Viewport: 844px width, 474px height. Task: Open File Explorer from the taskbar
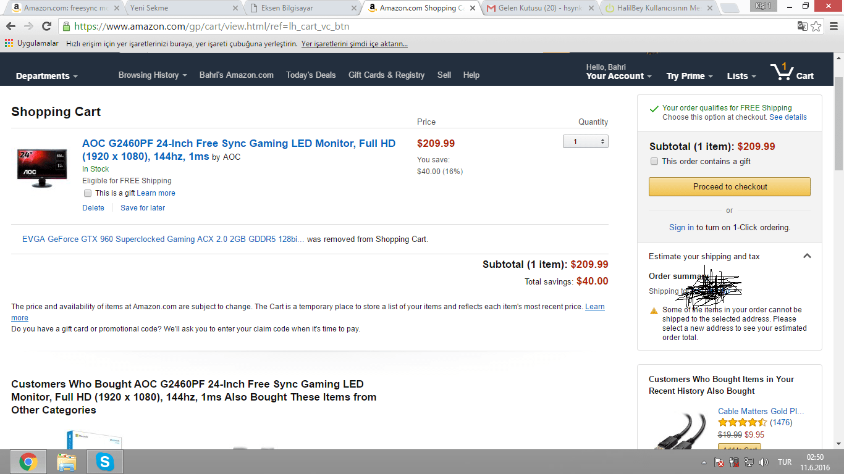click(x=66, y=462)
